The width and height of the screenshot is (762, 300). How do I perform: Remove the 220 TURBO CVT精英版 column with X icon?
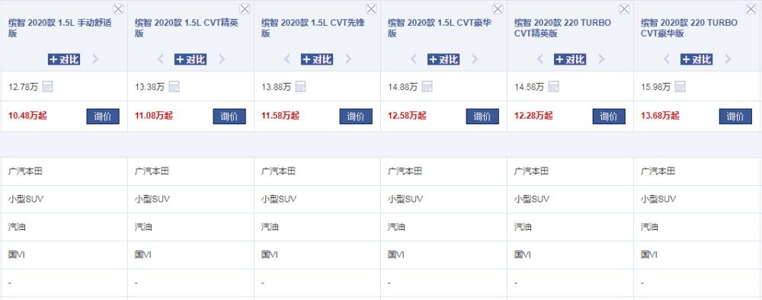(625, 8)
